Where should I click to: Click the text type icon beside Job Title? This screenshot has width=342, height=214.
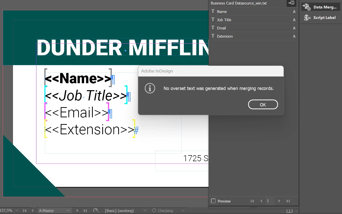point(213,19)
